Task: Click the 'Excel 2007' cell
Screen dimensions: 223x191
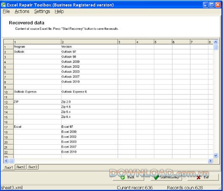Action: 90,147
